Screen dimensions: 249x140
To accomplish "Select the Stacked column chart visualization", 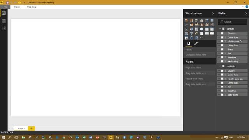I will 191,21.
